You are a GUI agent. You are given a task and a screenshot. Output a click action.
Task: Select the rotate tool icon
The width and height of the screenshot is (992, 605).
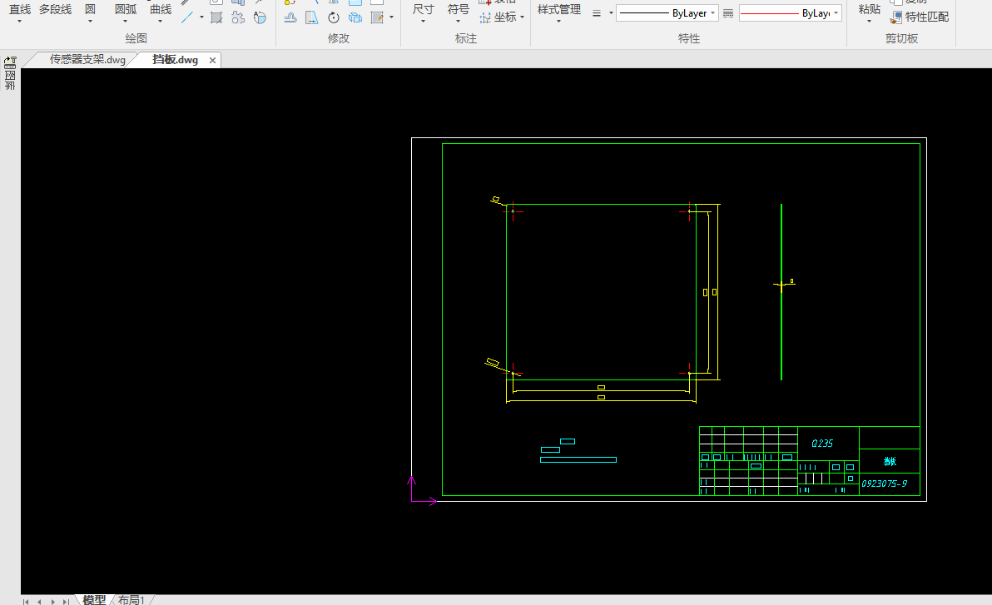tap(334, 17)
